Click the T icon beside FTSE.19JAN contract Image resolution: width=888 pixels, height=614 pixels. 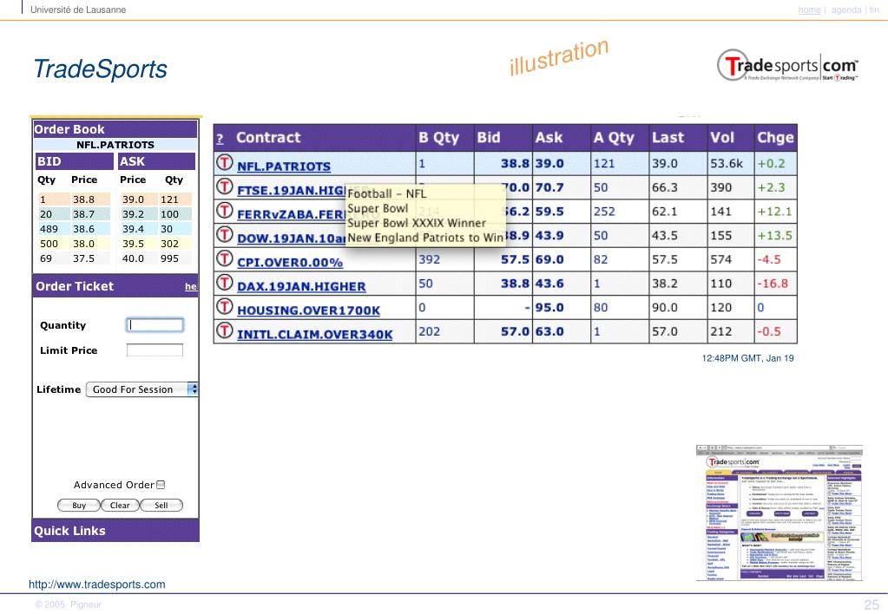[x=224, y=186]
